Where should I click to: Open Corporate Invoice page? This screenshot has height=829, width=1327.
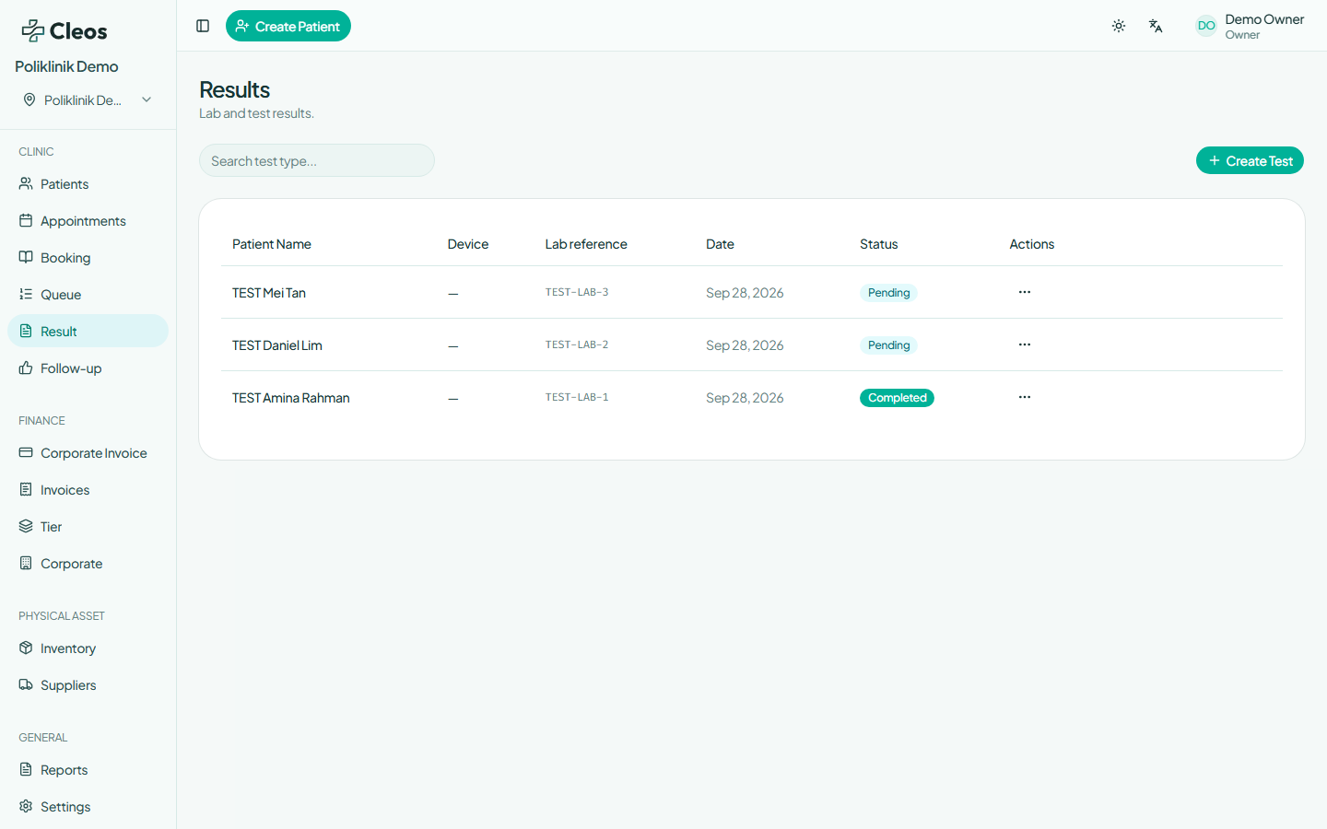pyautogui.click(x=88, y=453)
